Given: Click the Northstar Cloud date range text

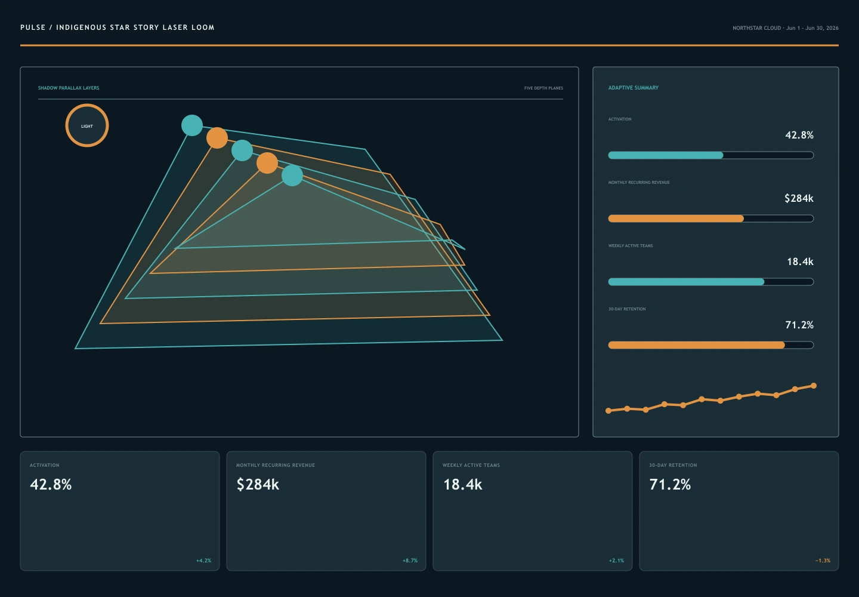Looking at the screenshot, I should [x=786, y=28].
